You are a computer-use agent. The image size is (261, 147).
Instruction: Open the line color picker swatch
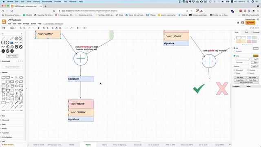(x=256, y=56)
